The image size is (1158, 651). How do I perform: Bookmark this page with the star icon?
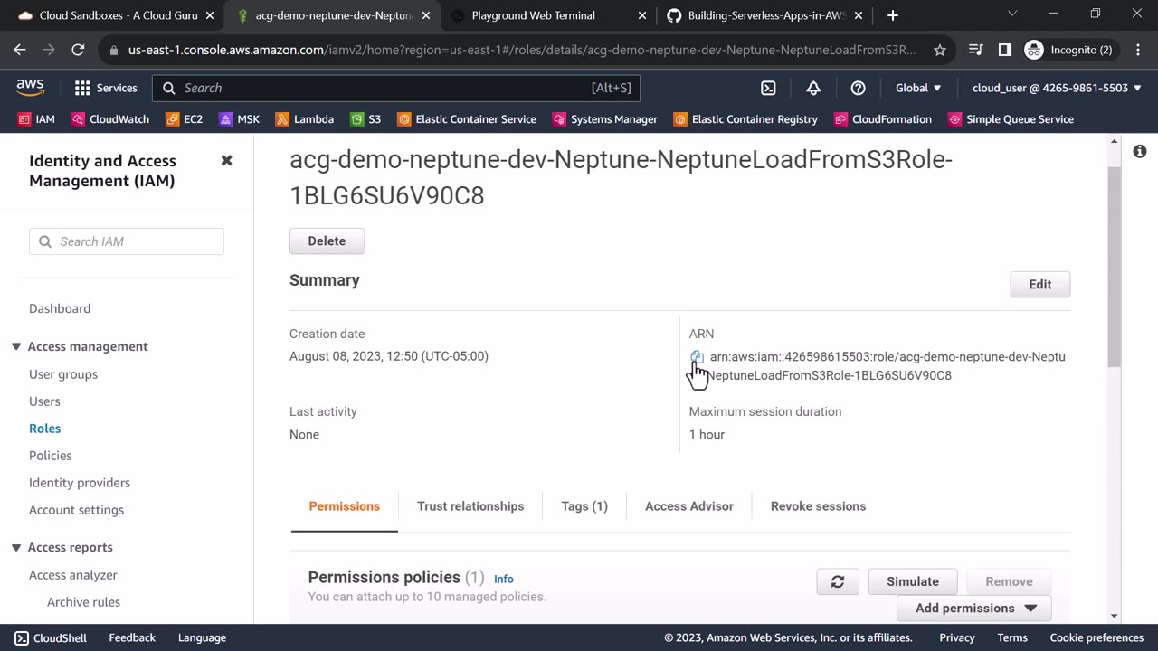point(940,50)
